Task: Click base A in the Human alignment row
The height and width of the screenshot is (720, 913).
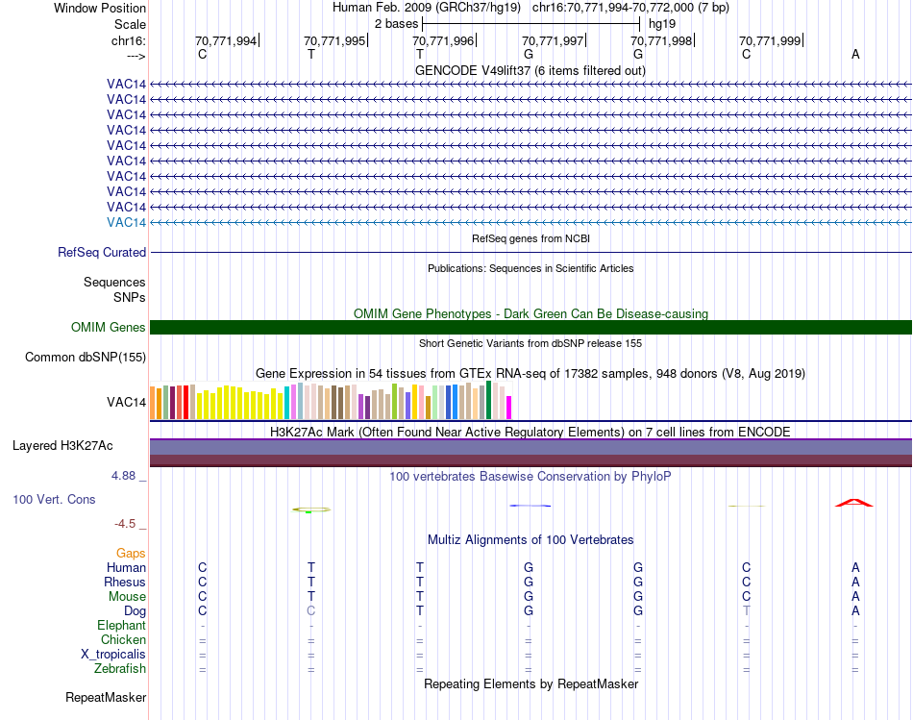Action: pos(855,567)
